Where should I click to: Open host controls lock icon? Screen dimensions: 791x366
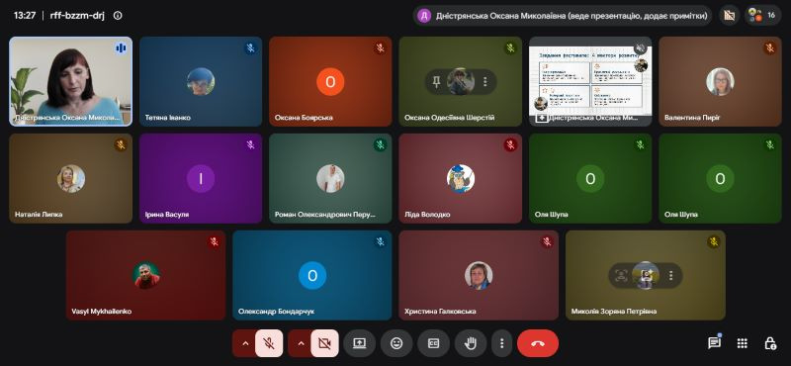tap(770, 343)
